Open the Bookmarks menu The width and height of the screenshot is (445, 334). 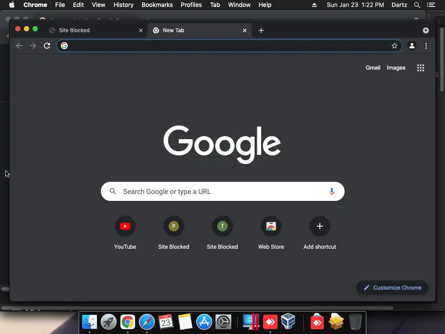click(x=157, y=5)
